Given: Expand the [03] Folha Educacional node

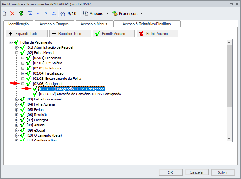Looking at the screenshot, I should click(x=16, y=99).
